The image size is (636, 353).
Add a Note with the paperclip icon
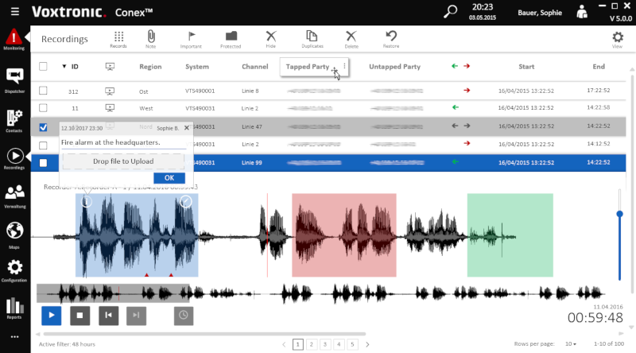point(150,40)
